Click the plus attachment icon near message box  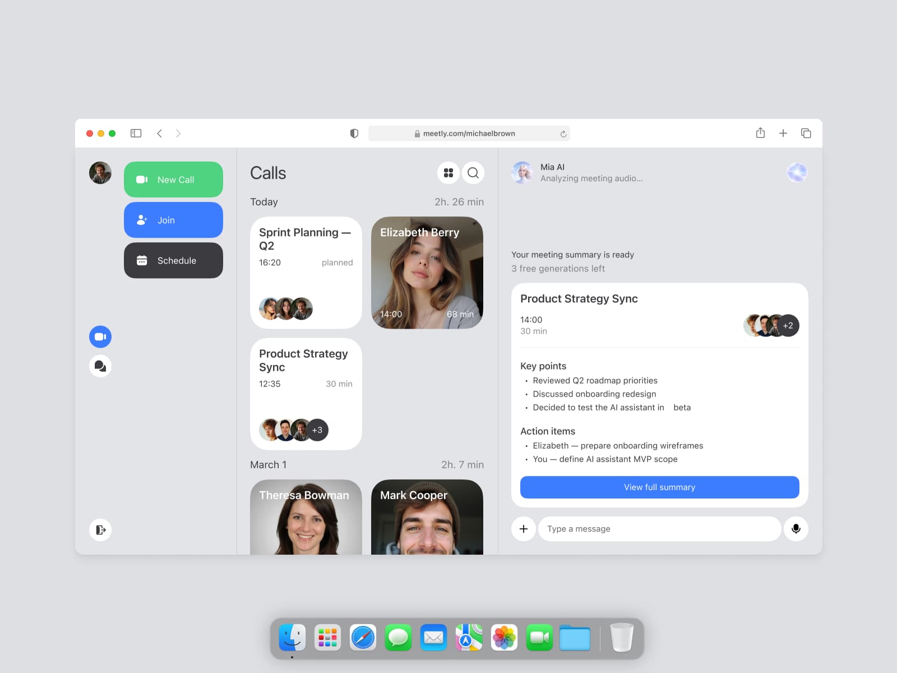pos(524,529)
